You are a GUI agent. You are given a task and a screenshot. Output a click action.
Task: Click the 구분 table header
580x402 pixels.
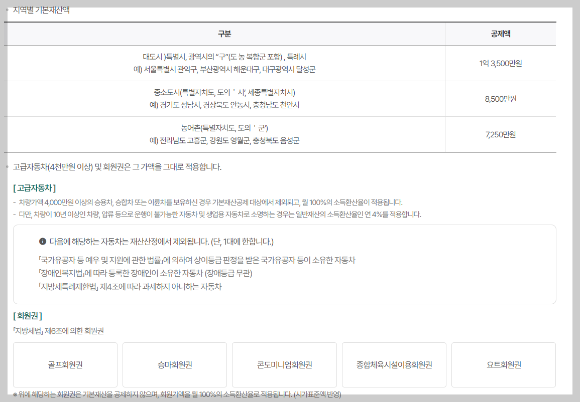pos(224,33)
